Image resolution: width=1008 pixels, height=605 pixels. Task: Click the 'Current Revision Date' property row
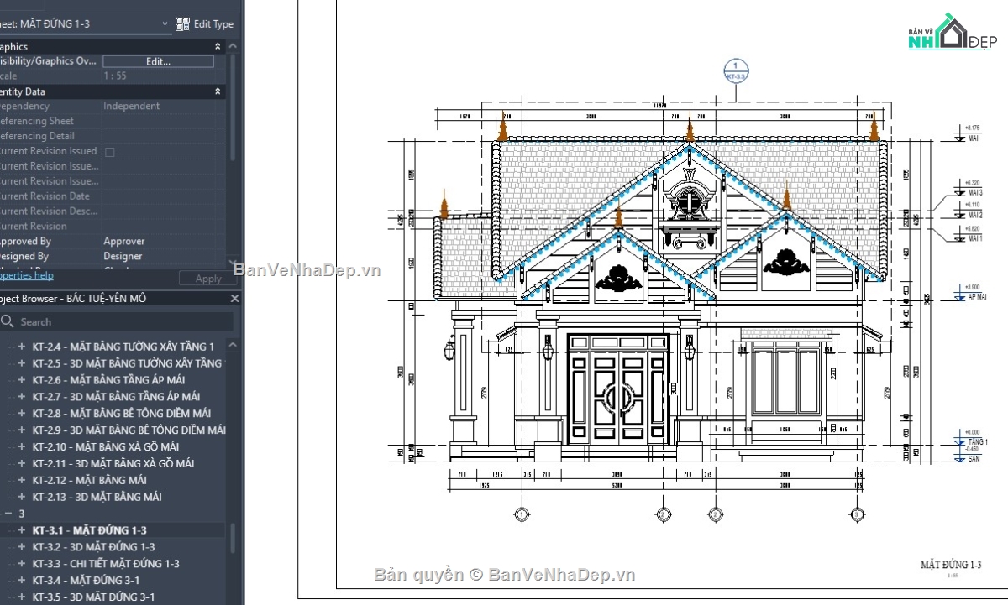(x=113, y=196)
